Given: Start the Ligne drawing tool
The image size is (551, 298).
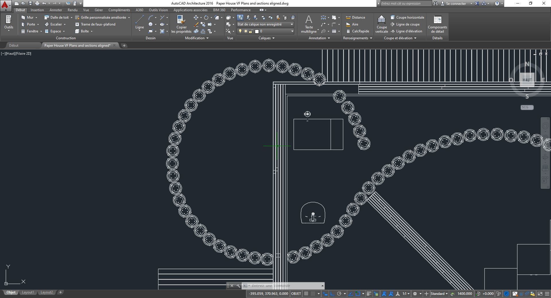Looking at the screenshot, I should (x=139, y=22).
